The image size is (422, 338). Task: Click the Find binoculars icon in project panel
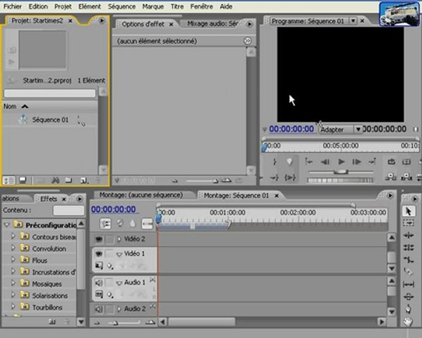click(x=55, y=180)
